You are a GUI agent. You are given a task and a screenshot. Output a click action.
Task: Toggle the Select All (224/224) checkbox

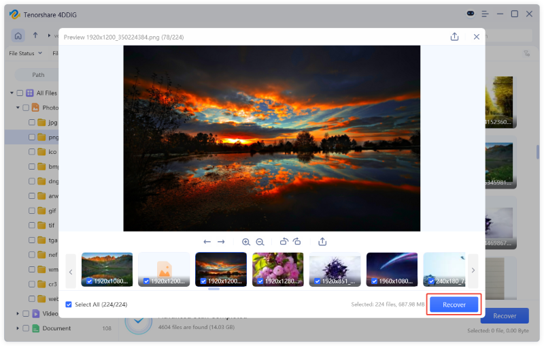(69, 304)
